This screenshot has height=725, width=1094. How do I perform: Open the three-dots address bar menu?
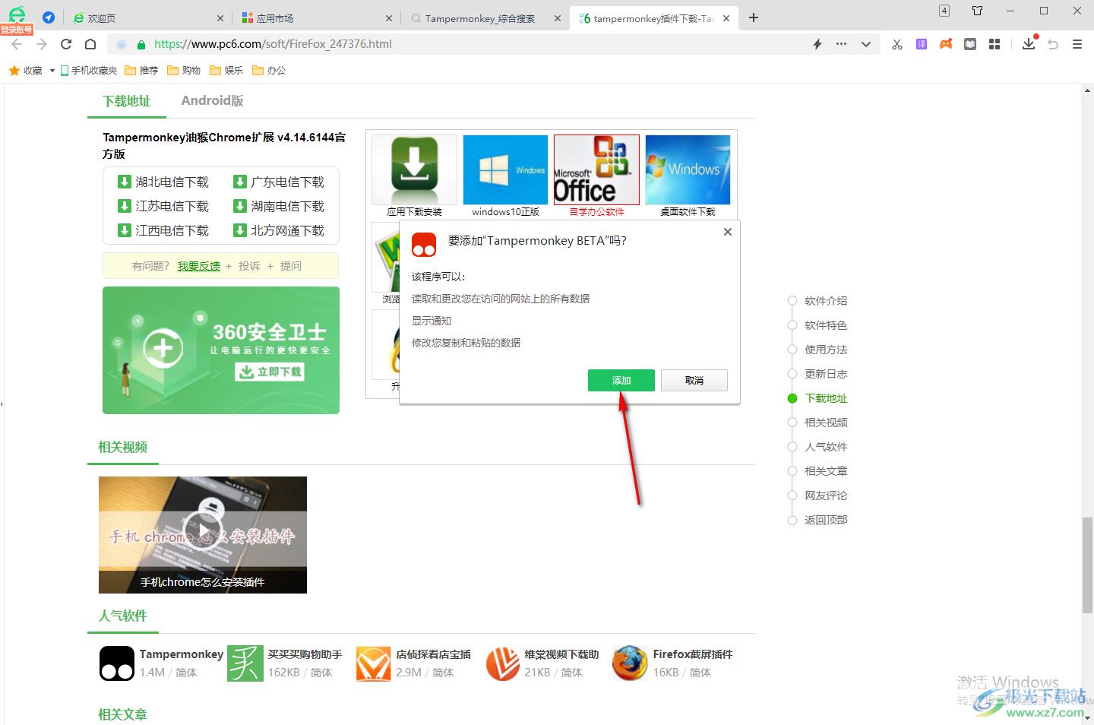(841, 44)
